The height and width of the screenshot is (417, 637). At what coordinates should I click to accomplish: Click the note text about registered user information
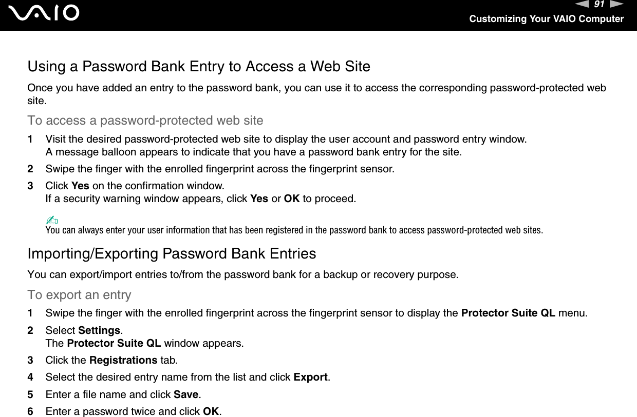(x=294, y=230)
